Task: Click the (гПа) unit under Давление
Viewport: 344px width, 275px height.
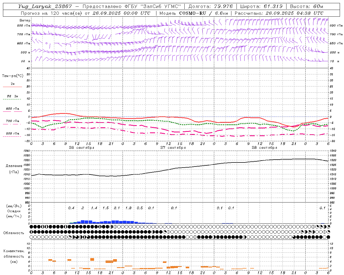Action: coord(14,172)
